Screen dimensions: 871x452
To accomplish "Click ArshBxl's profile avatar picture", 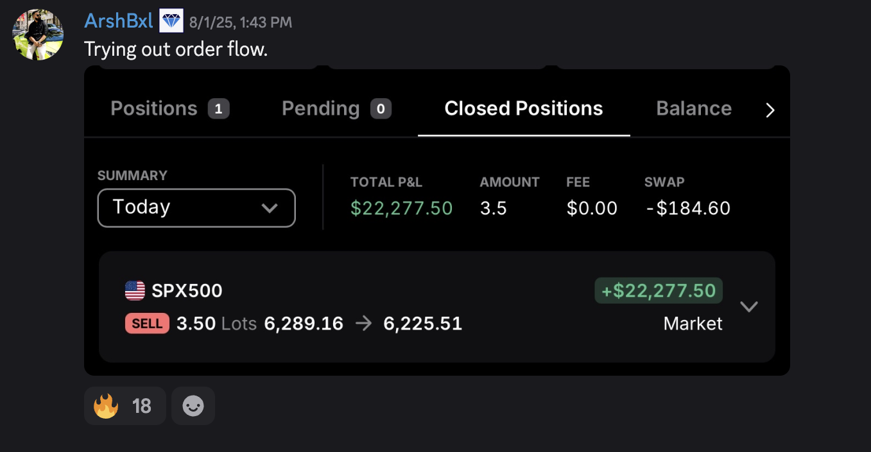I will [38, 35].
